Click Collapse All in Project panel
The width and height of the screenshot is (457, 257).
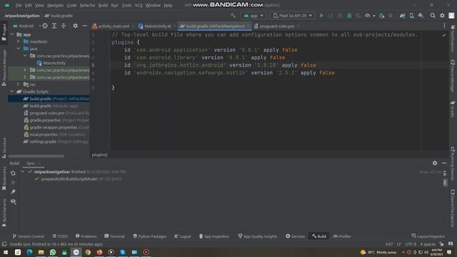[x=64, y=26]
